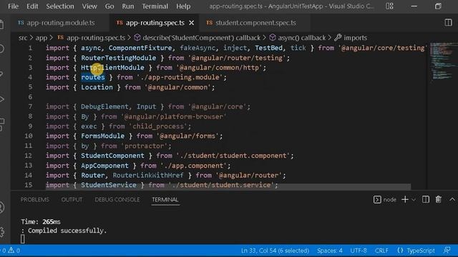Select the TERMINAL panel tab
Image resolution: width=458 pixels, height=257 pixels.
point(165,200)
